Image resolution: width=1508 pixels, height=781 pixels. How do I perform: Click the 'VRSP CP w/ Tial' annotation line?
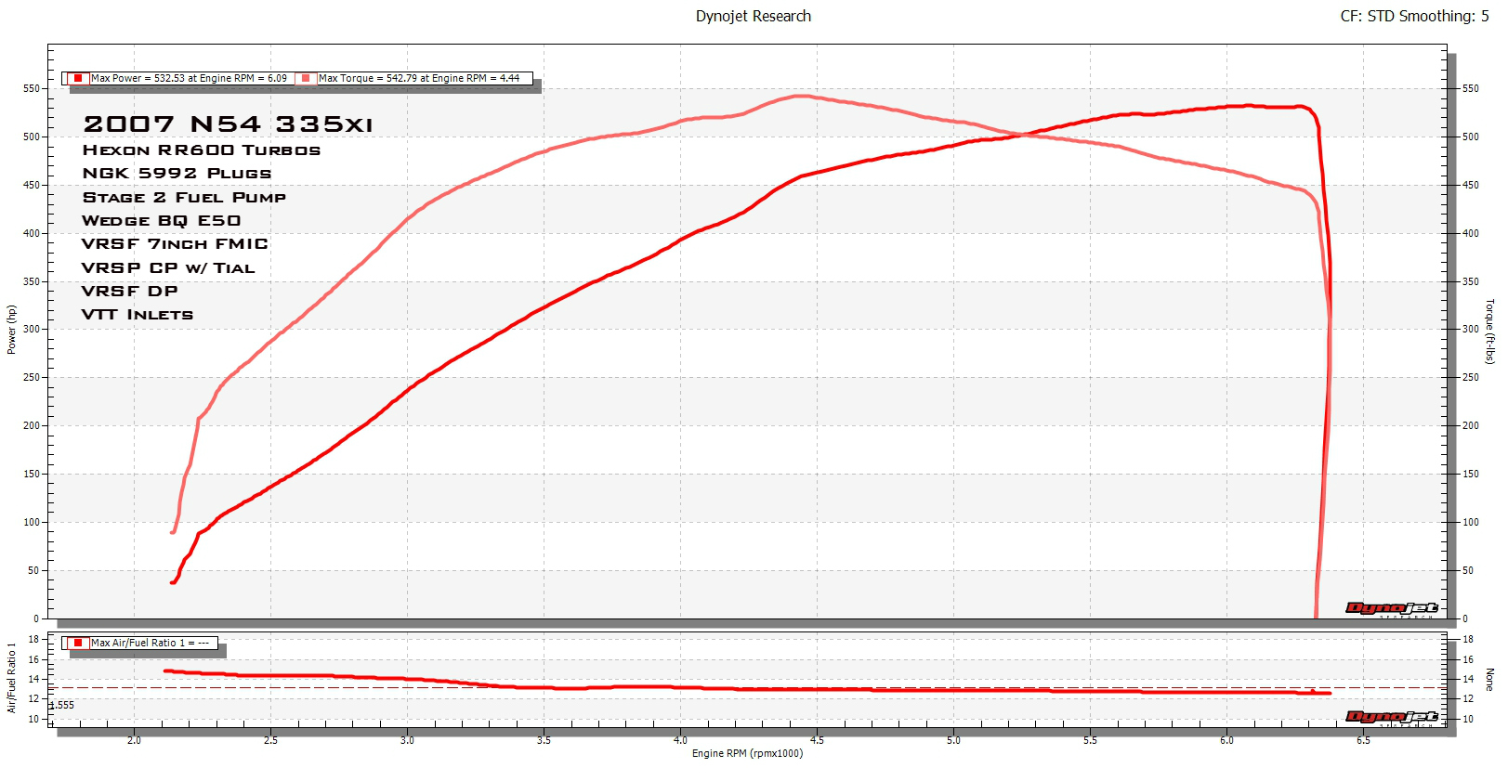click(168, 268)
